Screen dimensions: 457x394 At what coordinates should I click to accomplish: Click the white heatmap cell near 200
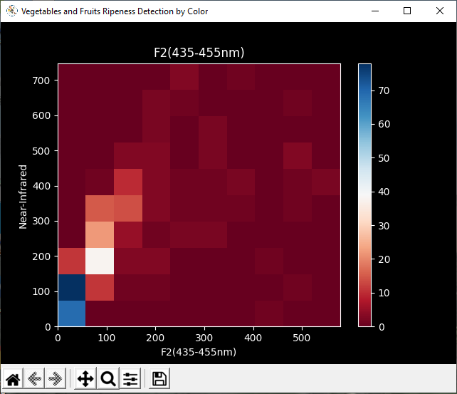point(100,261)
